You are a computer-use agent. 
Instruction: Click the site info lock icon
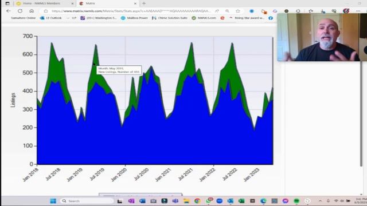[46, 11]
